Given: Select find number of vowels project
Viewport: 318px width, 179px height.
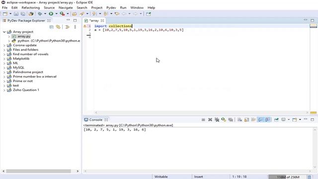Looking at the screenshot, I should (x=31, y=54).
